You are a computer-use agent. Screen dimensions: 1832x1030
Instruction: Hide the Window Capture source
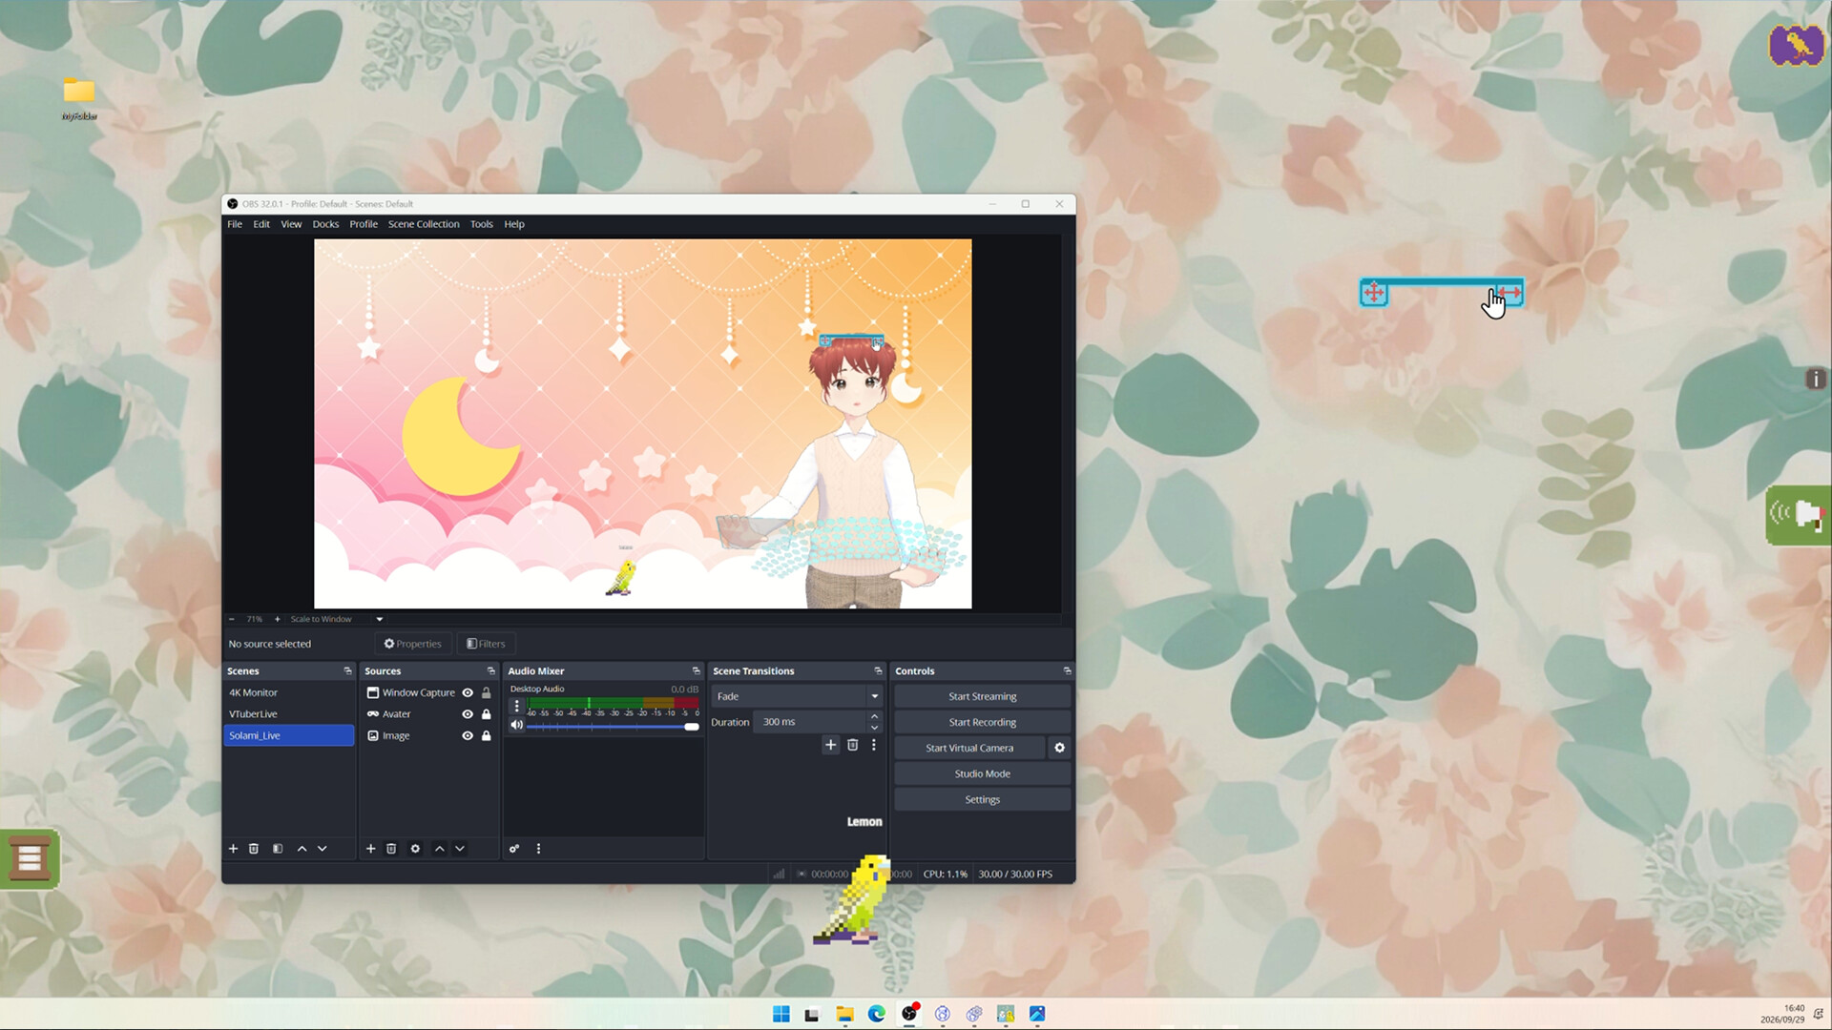pos(468,693)
